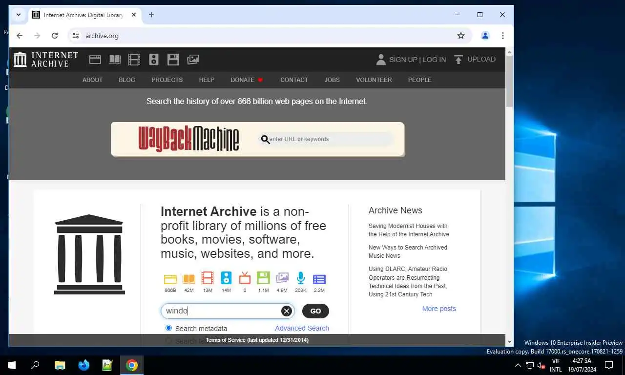Read 'Saving Modernist Houses' news post
Viewport: 625px width, 375px height.
[x=409, y=230]
